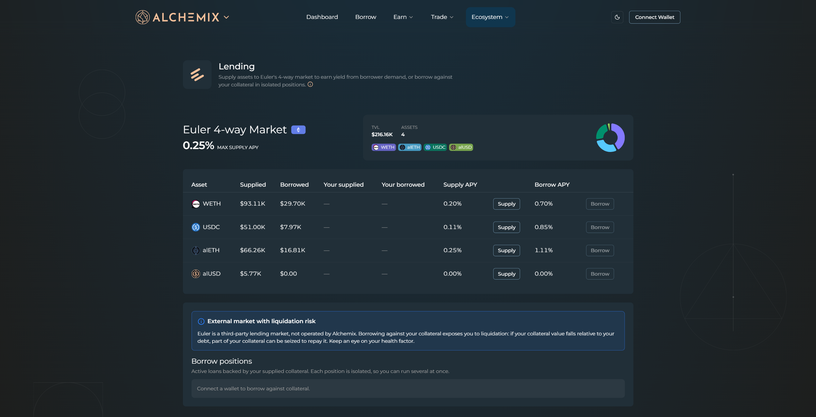
Task: Select the alETH asset chip
Action: 410,147
